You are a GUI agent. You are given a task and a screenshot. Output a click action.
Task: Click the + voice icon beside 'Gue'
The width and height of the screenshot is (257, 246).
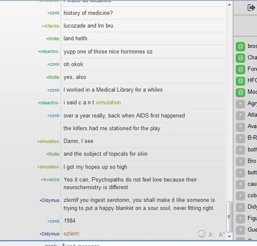(240, 230)
